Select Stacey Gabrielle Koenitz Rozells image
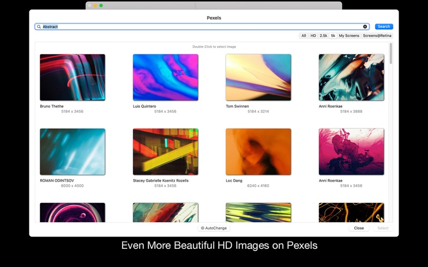The image size is (428, 267). click(165, 152)
